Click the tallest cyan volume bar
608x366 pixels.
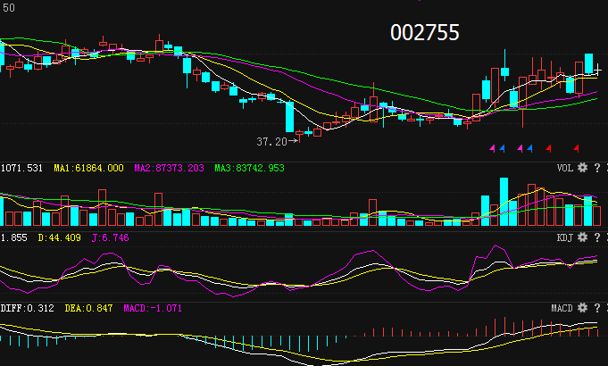[x=504, y=202]
